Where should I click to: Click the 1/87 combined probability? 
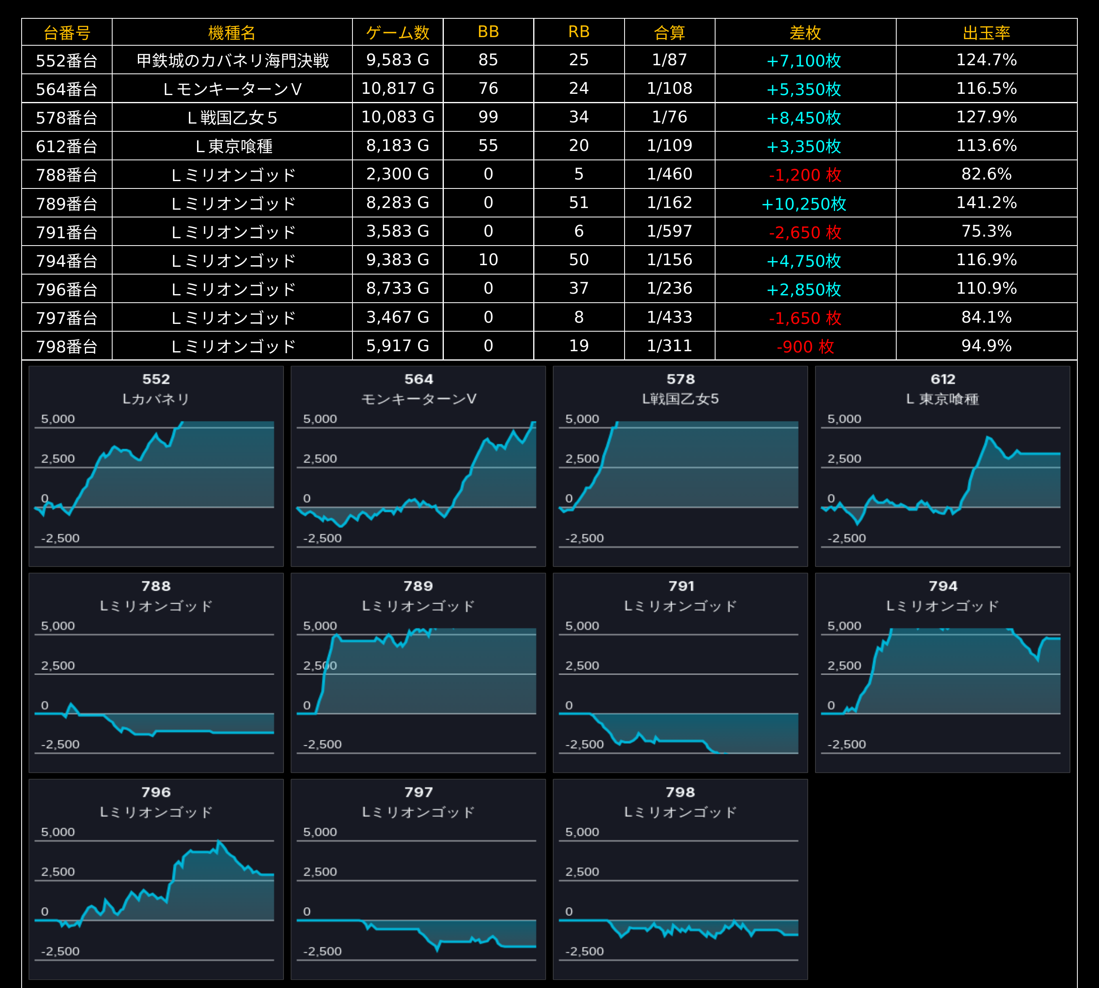(x=669, y=60)
